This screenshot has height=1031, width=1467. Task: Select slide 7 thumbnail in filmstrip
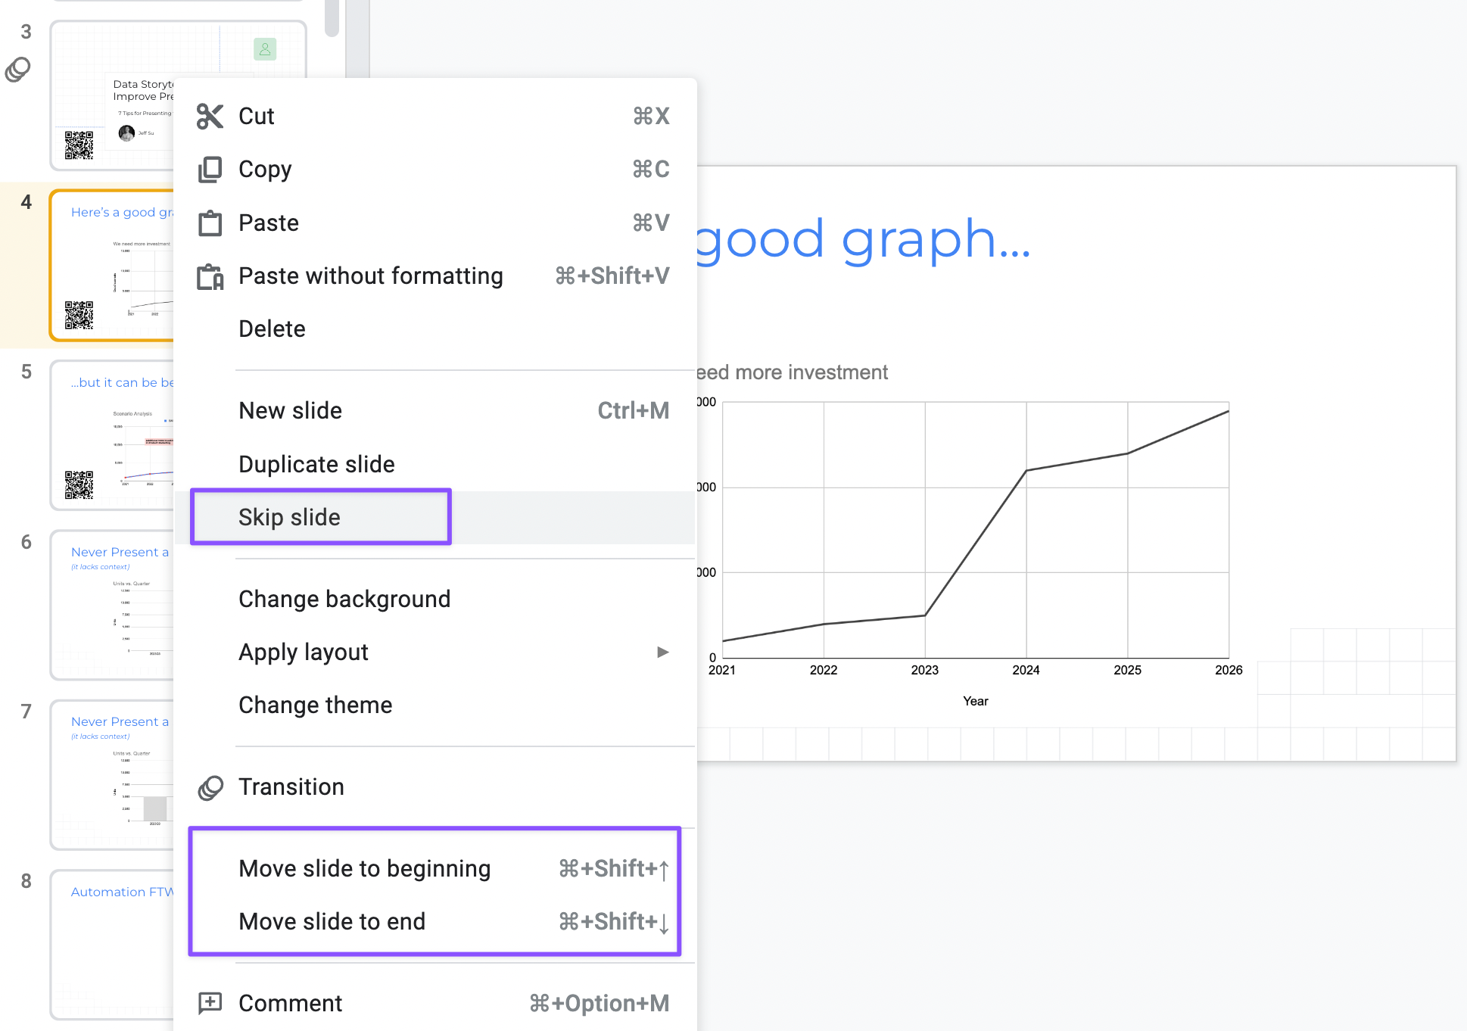click(114, 774)
